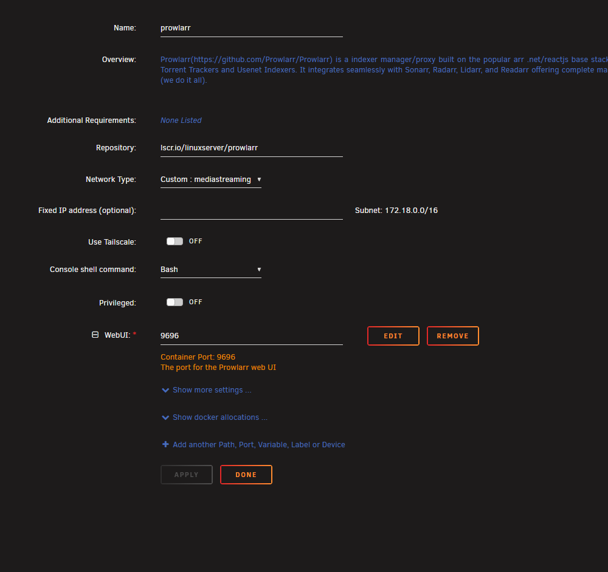Click the APPLY button
608x572 pixels.
tap(186, 475)
